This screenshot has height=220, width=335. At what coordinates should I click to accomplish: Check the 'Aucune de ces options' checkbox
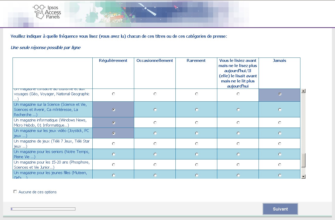tap(15, 192)
